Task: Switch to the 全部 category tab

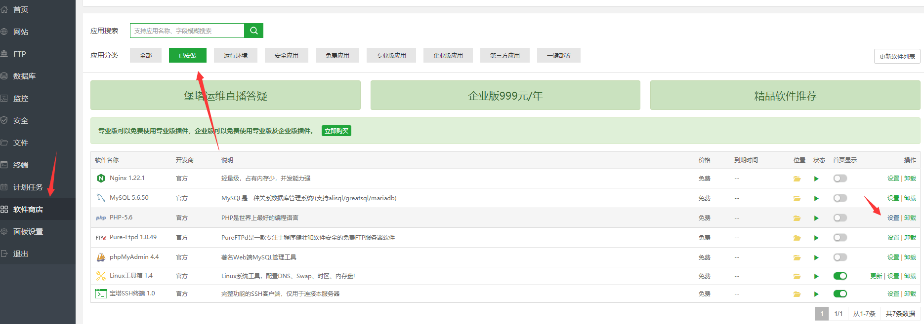Action: [x=146, y=56]
